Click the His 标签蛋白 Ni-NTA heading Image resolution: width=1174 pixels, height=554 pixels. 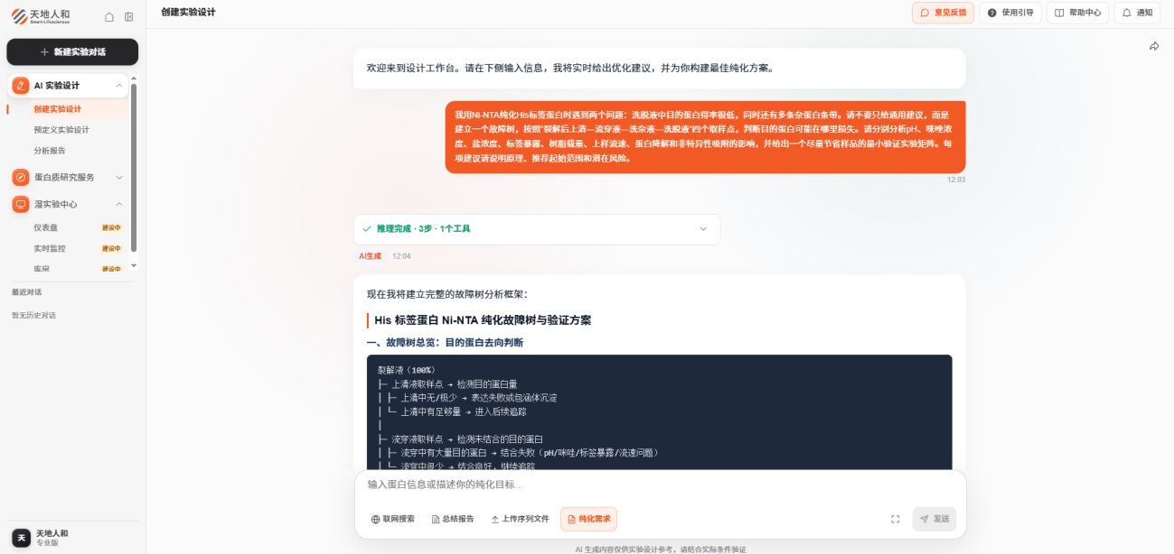[x=483, y=320]
